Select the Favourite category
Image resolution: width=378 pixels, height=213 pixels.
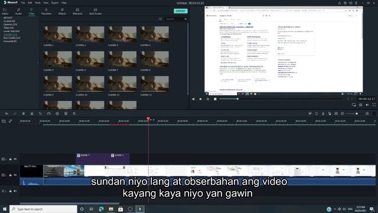10,41
